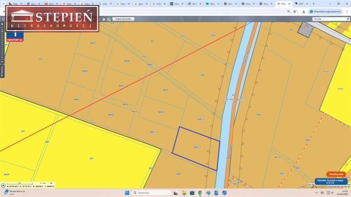Select parcel label 809/5 on map
The width and height of the screenshot is (351, 197).
(77, 100)
